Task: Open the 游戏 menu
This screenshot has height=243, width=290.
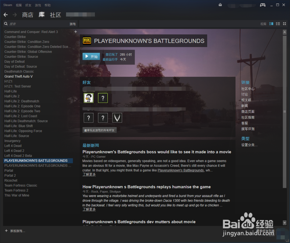Action: point(38,5)
